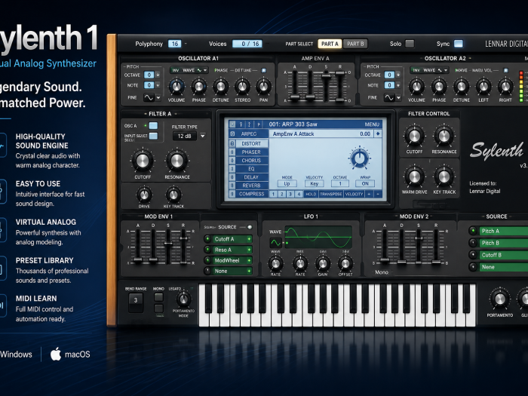528x396 pixels.
Task: Toggle the checkbox beside DISTORT
Action: [232, 143]
